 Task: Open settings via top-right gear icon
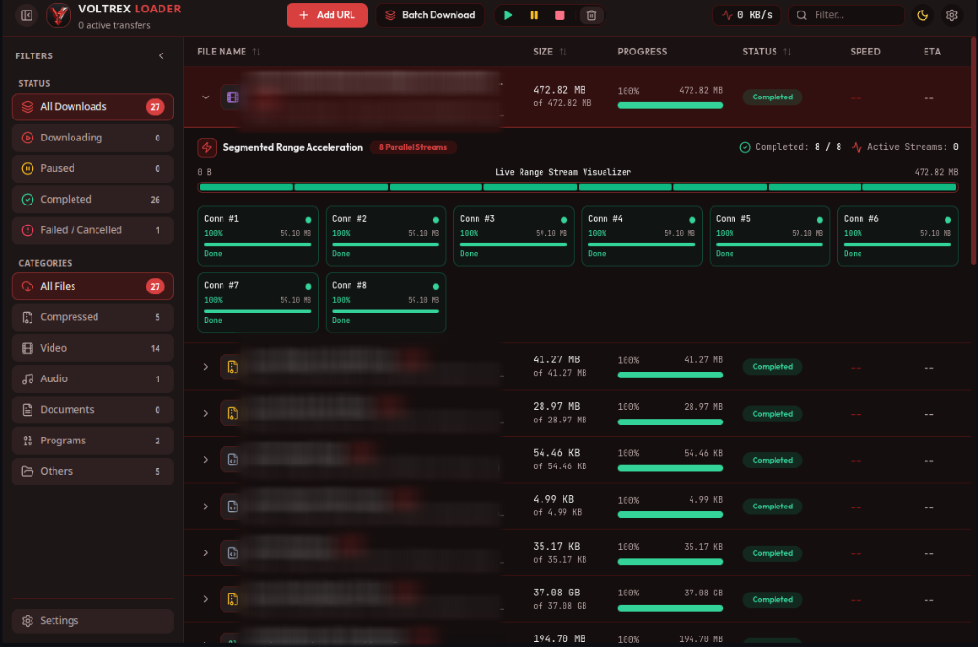(952, 15)
